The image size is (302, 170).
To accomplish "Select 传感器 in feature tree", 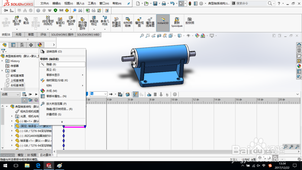I will tap(14, 66).
